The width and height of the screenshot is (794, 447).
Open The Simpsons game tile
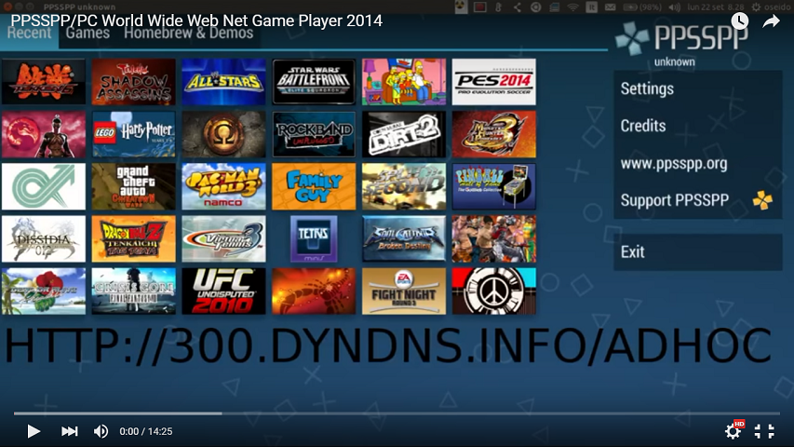tap(404, 82)
